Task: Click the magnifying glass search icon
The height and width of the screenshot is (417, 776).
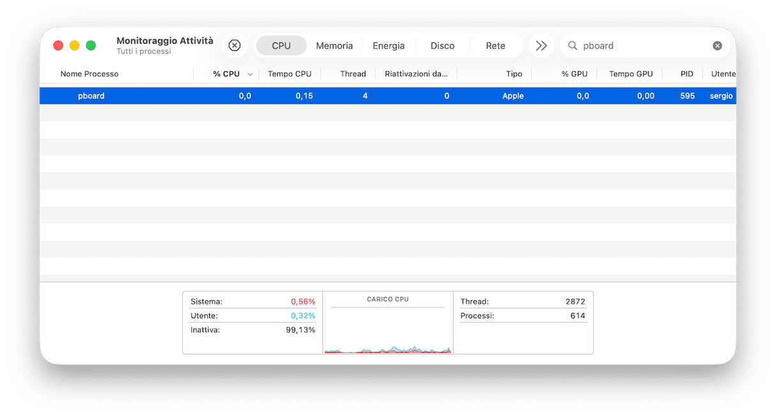Action: (x=572, y=46)
